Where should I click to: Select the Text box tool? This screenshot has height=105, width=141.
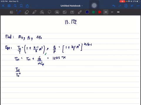click(x=72, y=12)
